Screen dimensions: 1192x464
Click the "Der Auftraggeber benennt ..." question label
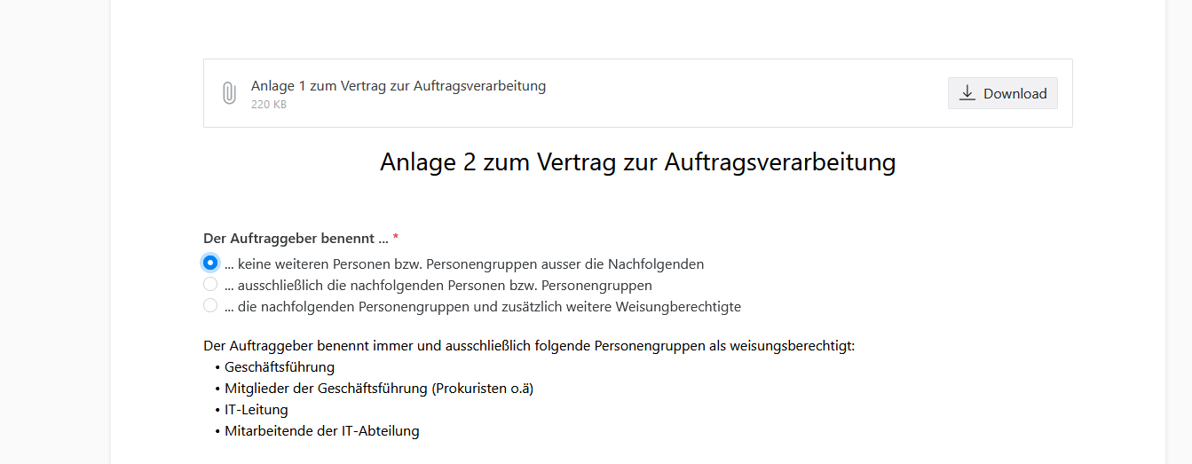pos(296,239)
